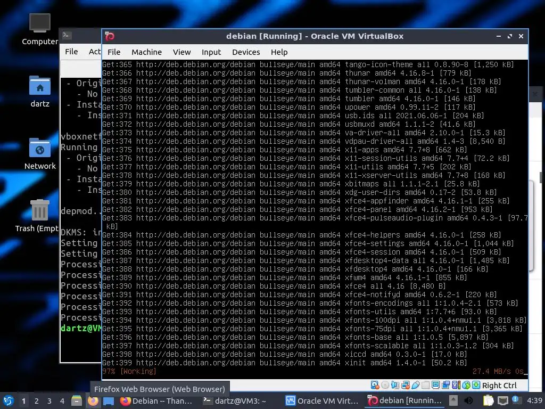Open the View menu
The height and width of the screenshot is (409, 545).
click(x=182, y=52)
